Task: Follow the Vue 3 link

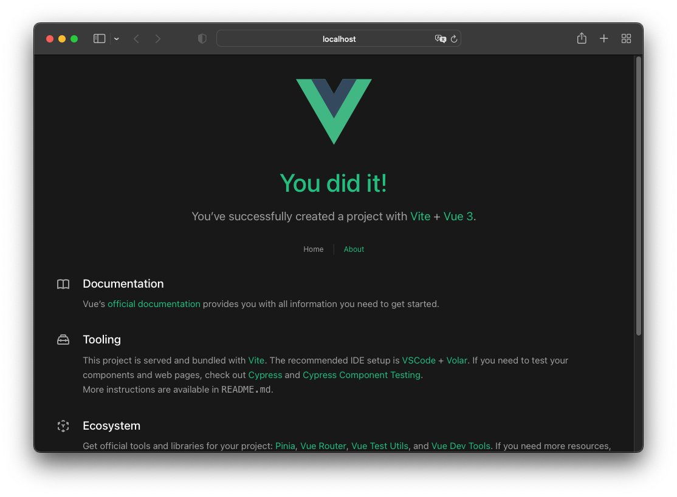Action: click(x=458, y=217)
